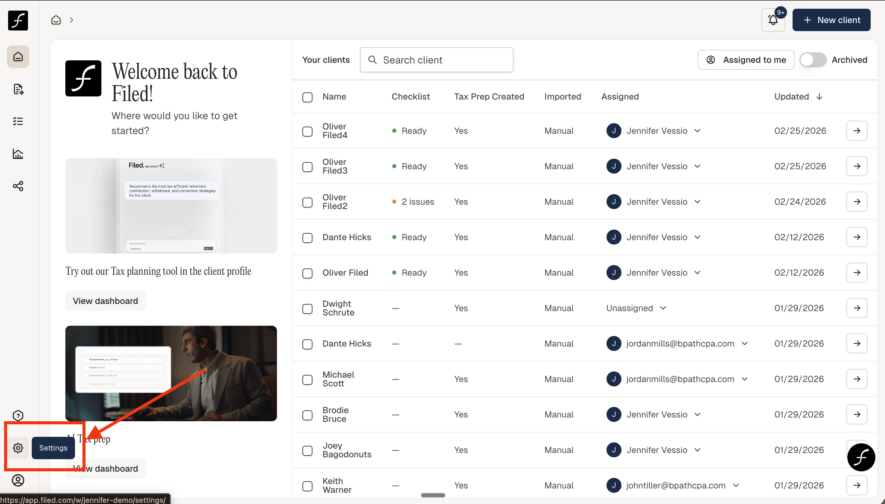The width and height of the screenshot is (885, 504).
Task: Select the Michael Scott checkbox
Action: [x=307, y=380]
